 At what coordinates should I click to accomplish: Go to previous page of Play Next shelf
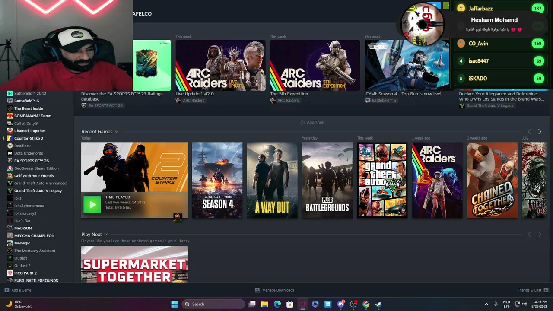point(529,235)
